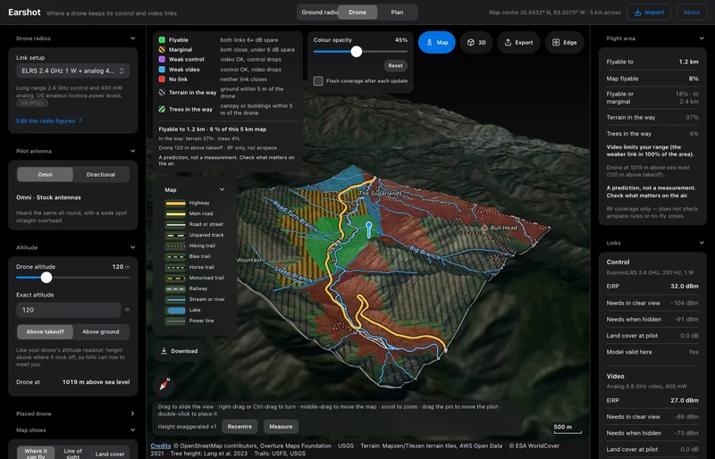
Task: Choose Above takeoff altitude reference
Action: (x=46, y=332)
